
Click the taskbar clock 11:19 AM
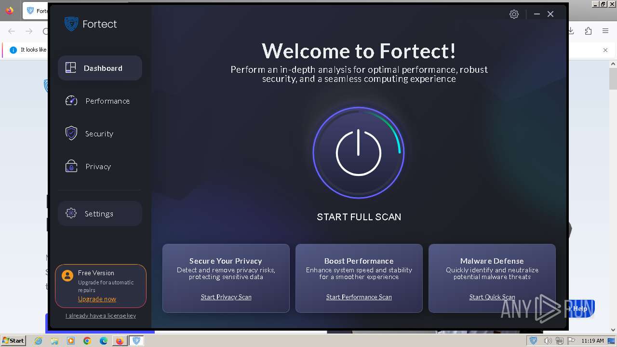click(x=592, y=341)
